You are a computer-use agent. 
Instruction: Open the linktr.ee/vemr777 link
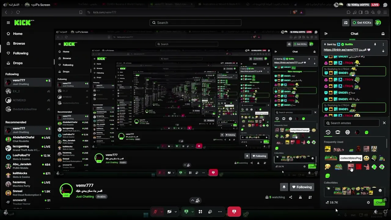pyautogui.click(x=341, y=50)
